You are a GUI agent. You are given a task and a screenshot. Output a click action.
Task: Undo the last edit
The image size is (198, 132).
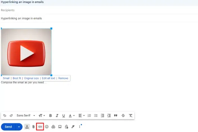(5, 115)
